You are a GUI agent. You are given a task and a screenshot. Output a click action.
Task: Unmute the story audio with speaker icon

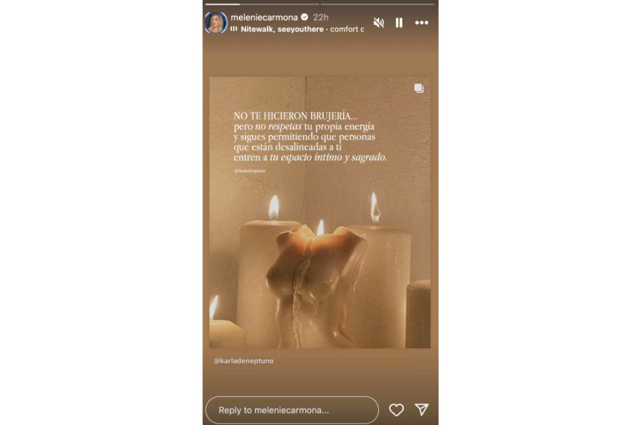379,22
